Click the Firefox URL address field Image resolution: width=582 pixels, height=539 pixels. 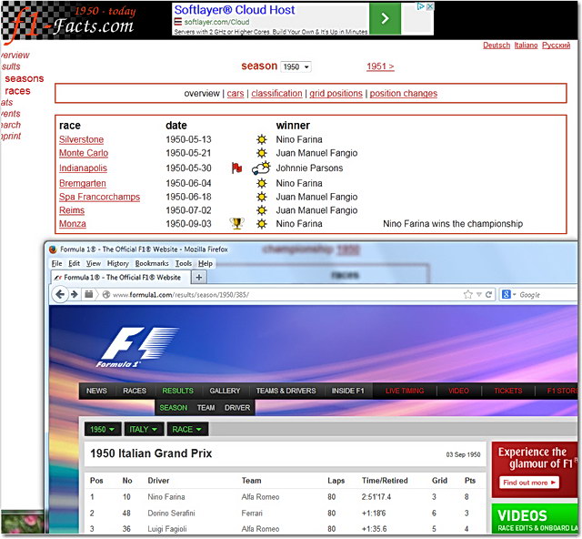(286, 294)
